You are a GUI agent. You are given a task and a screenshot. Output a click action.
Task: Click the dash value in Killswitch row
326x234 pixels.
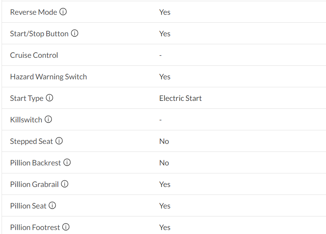160,120
